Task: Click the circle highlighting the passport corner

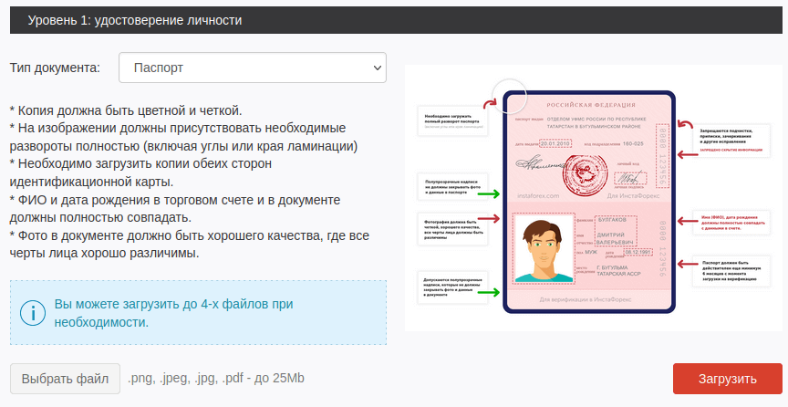Action: 510,95
